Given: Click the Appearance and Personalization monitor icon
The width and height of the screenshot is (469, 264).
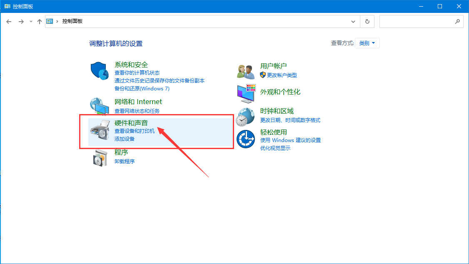Looking at the screenshot, I should click(x=245, y=94).
